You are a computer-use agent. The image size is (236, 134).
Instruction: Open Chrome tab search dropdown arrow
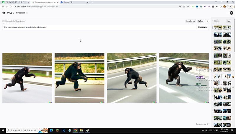point(216,2)
